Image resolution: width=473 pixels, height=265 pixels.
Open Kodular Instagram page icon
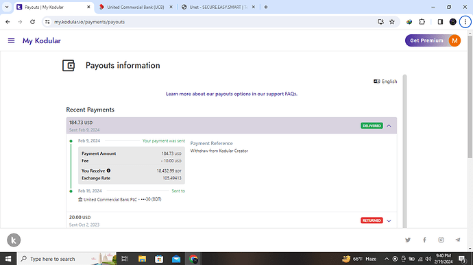pos(441,240)
